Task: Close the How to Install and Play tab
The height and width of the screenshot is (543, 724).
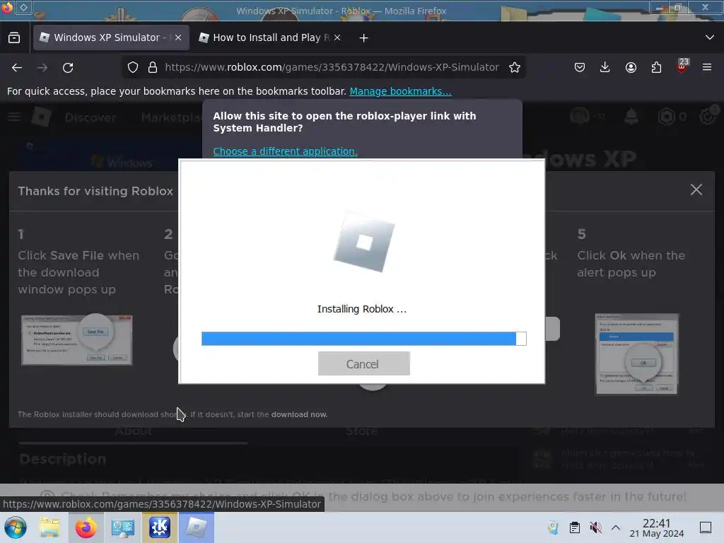Action: point(337,37)
